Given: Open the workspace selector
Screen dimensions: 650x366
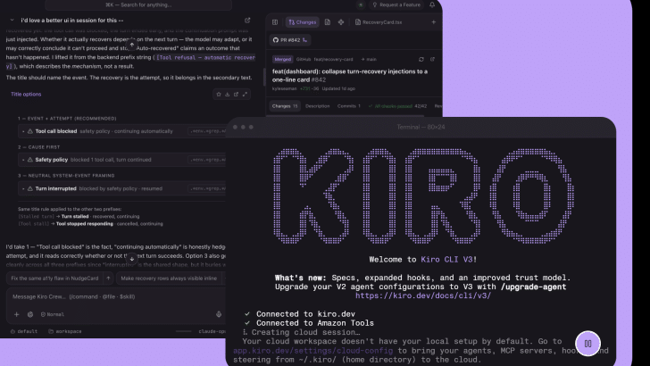Looking at the screenshot, I should pos(65,331).
